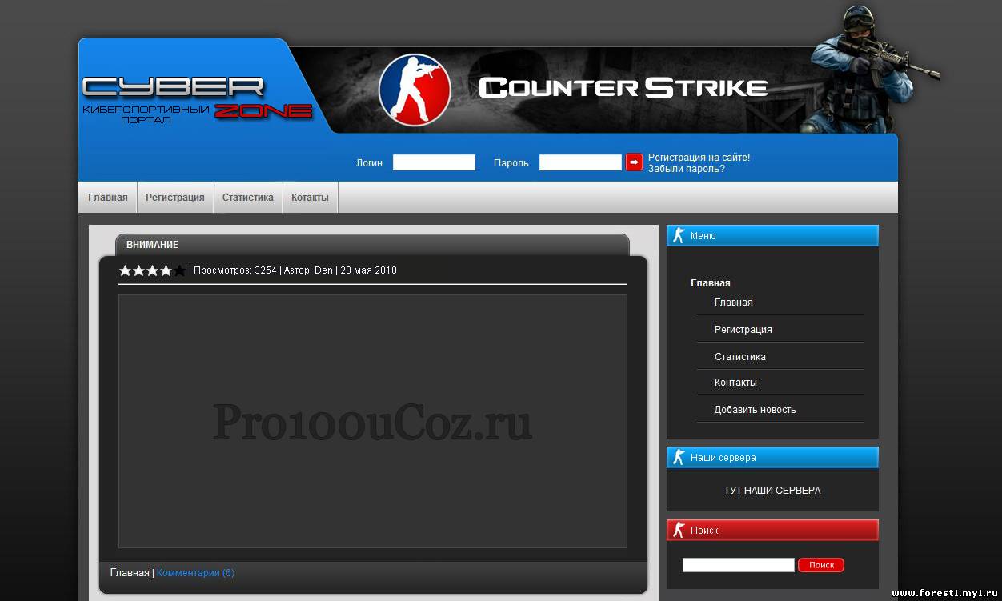Rate with the fifth dark star

coord(179,270)
